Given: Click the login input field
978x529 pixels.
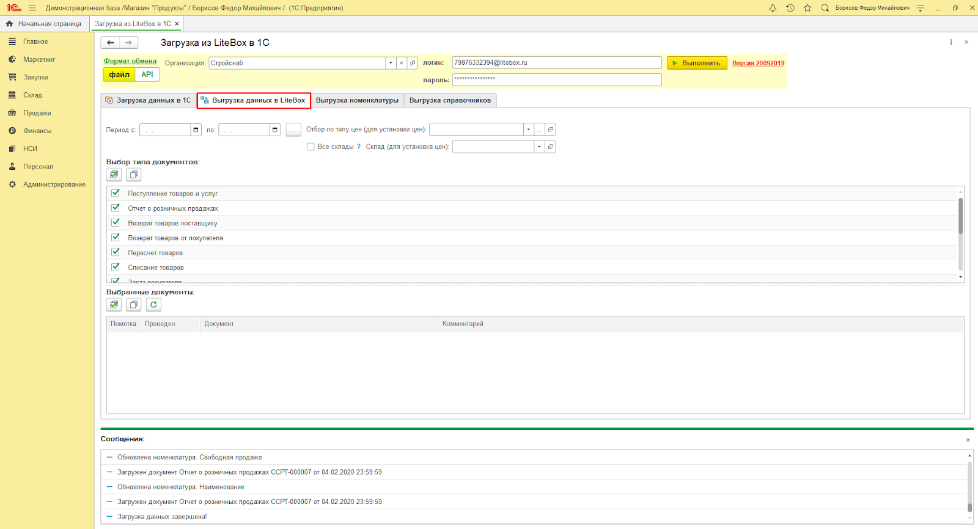Looking at the screenshot, I should click(557, 63).
